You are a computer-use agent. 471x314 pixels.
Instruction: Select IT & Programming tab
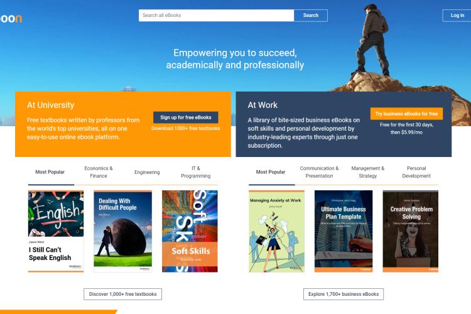pos(195,172)
